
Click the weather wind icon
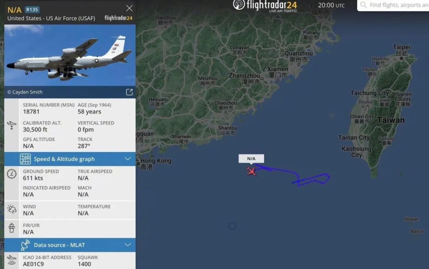click(x=12, y=209)
